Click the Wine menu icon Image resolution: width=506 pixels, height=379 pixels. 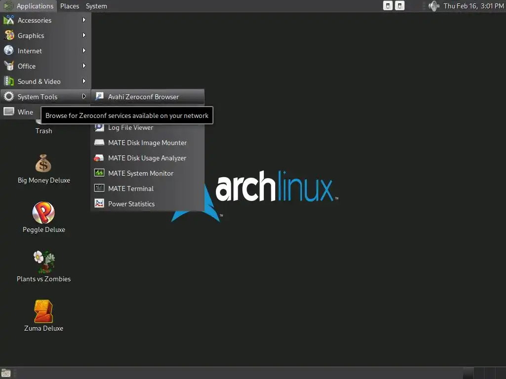[x=9, y=112]
